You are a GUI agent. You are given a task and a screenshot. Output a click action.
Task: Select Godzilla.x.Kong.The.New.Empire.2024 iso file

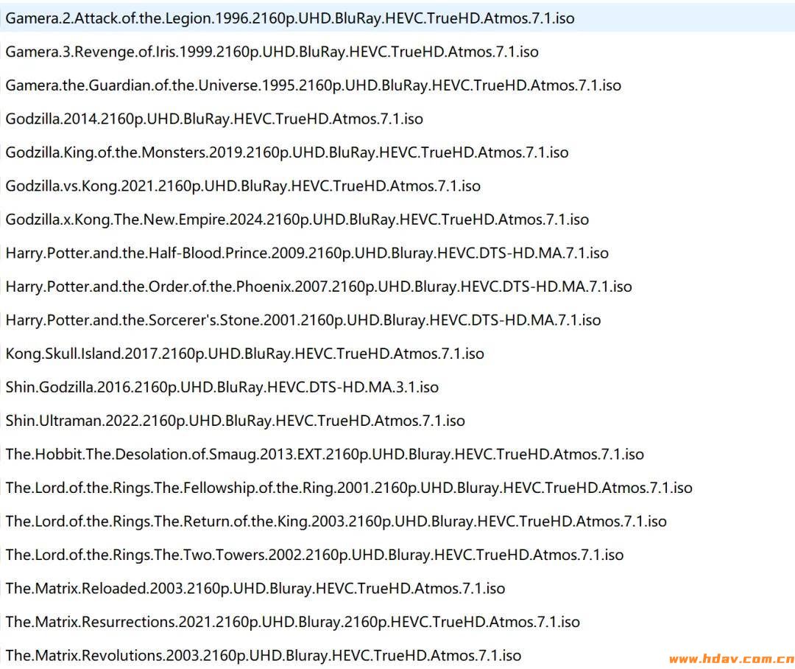pos(297,220)
